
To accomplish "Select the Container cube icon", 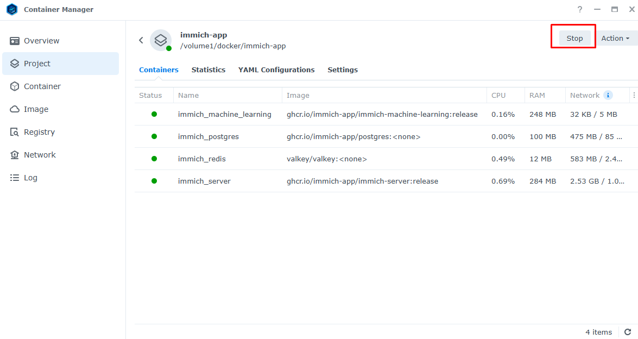I will (15, 86).
